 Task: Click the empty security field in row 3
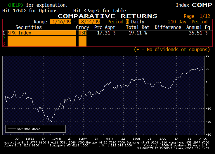[x=42, y=44]
